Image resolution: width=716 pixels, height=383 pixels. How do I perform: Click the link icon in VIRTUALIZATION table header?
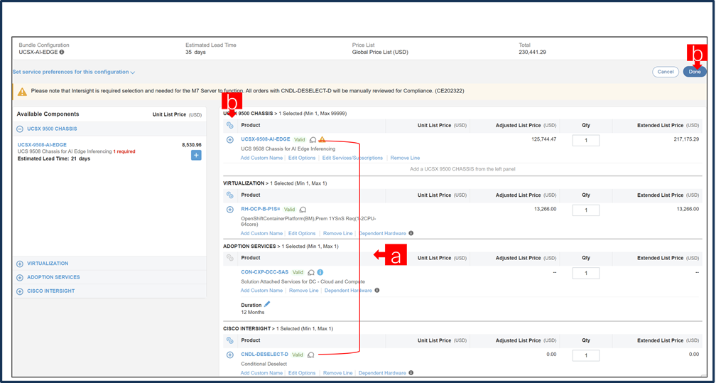coord(230,195)
